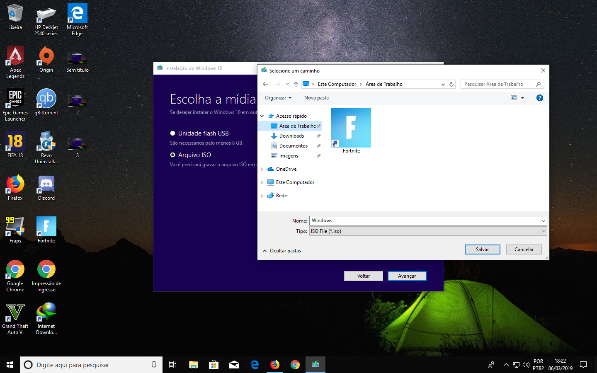Image resolution: width=597 pixels, height=373 pixels.
Task: Click Voltar in the Windows 10 installer
Action: click(x=364, y=276)
